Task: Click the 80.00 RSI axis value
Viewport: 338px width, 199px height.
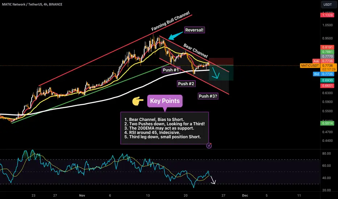Action: (326, 153)
